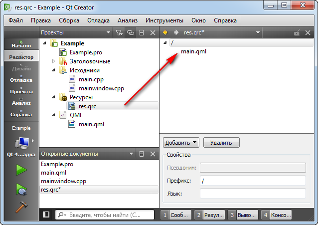Screen dimensions: 318x225
Task: Start debugging with the play-bug button
Action: [x=21, y=189]
